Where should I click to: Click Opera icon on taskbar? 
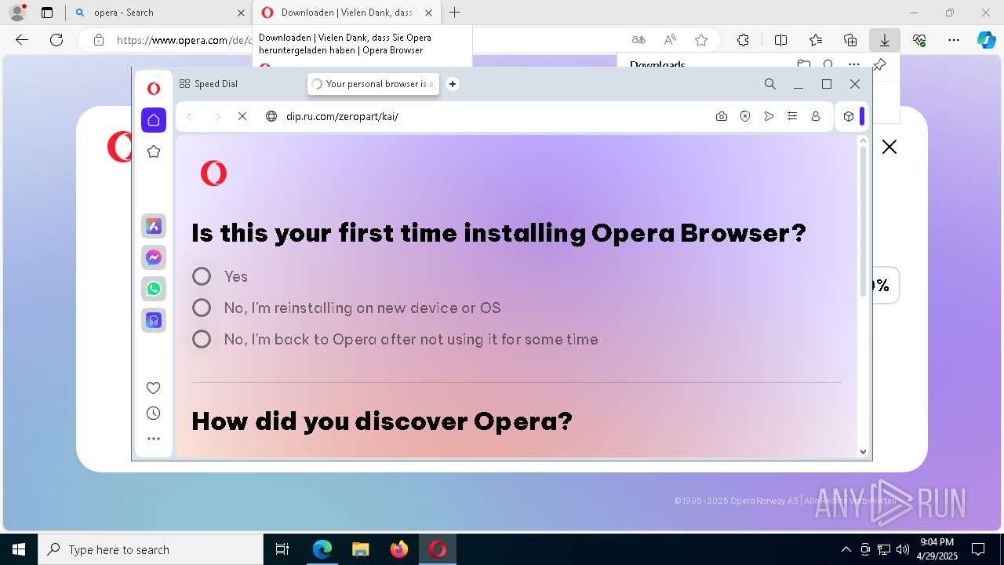click(x=438, y=549)
